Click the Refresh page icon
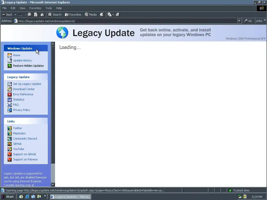The height and width of the screenshot is (200, 267). pos(36,15)
